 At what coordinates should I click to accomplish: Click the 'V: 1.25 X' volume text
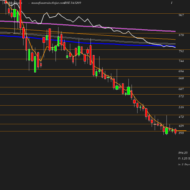[184, 158]
